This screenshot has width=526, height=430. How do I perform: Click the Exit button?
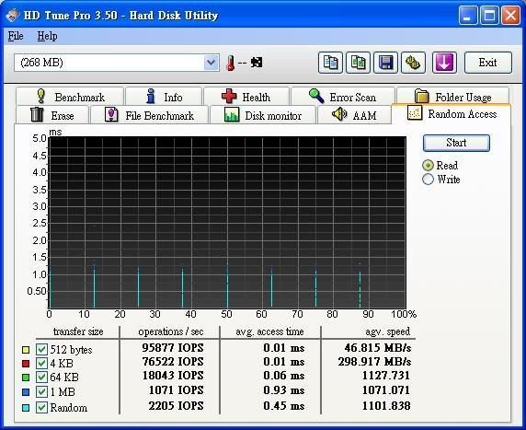(x=488, y=63)
